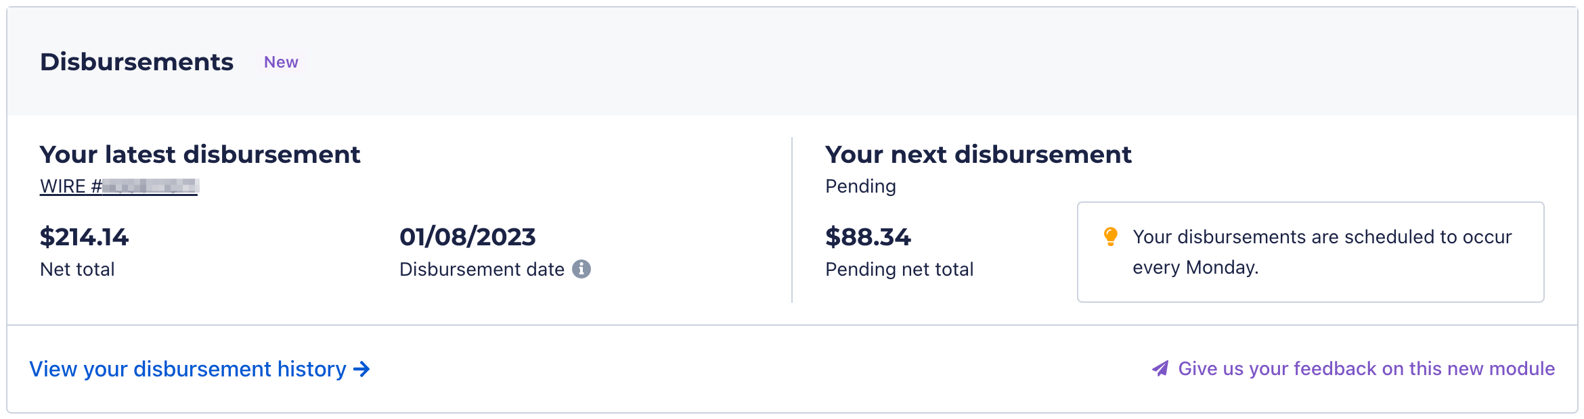Click the 01/08/2023 disbursement date
1584x419 pixels.
coord(467,237)
